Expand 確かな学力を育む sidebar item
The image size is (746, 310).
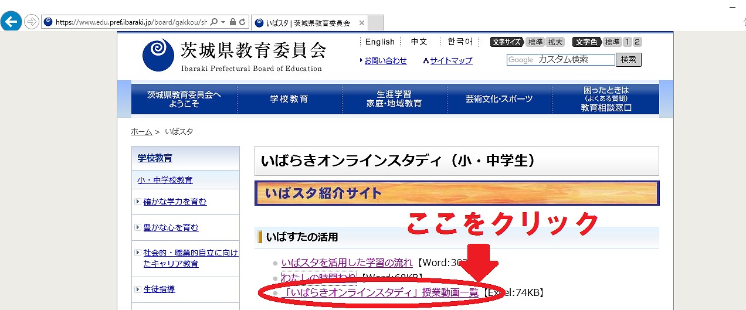(175, 202)
